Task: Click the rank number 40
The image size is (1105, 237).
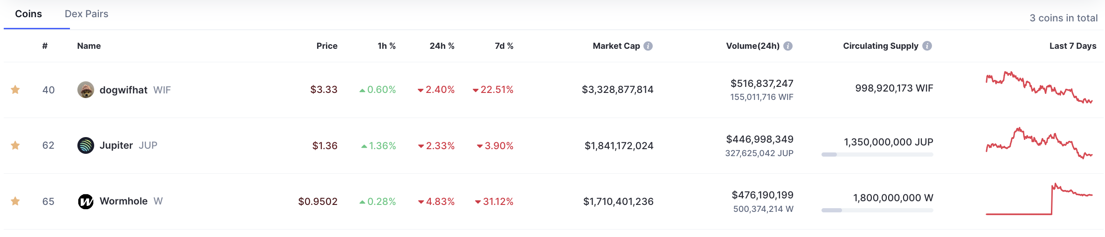Action: (x=48, y=90)
